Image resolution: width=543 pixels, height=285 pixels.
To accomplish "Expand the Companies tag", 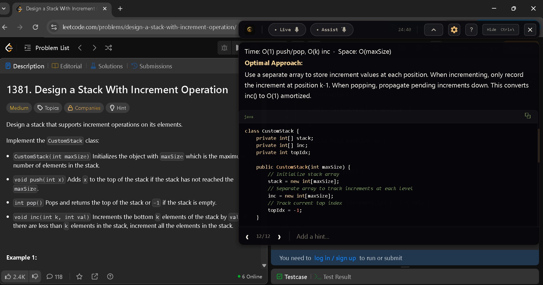I will pyautogui.click(x=84, y=108).
